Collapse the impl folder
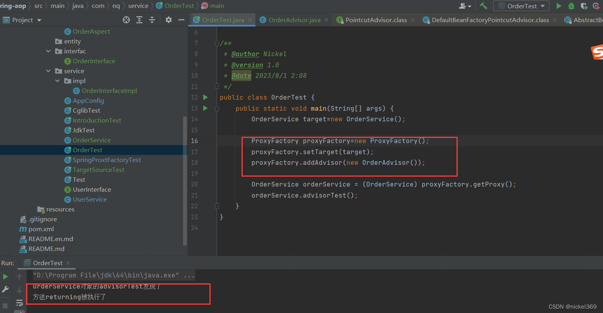The width and height of the screenshot is (603, 313). point(58,81)
